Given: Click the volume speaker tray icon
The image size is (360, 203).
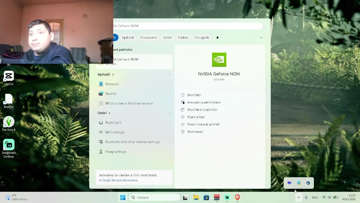Looking at the screenshot, I should coord(329,198).
